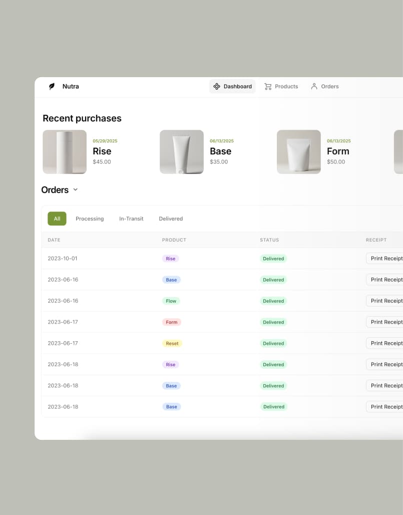Open the Form pouch product image
This screenshot has height=515, width=403.
click(299, 152)
